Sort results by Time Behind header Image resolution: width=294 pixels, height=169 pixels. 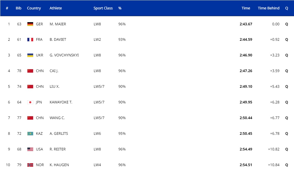pos(268,8)
